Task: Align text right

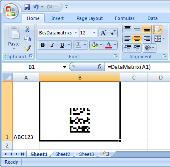Action: pos(147,39)
